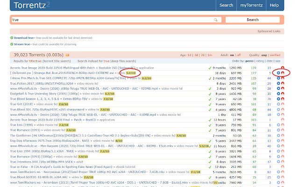Viewport: 299px width, 187px height.
Task: Order results by size
Action: [278, 61]
